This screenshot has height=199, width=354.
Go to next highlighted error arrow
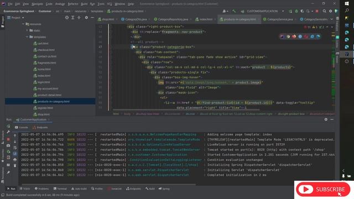pyautogui.click(x=332, y=27)
